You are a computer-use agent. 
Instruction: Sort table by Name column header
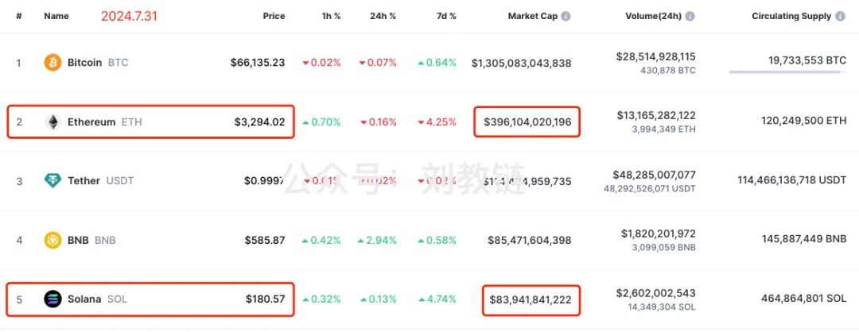pyautogui.click(x=56, y=17)
